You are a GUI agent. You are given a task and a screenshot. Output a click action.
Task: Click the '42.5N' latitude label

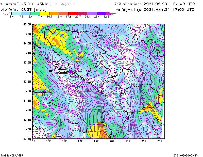click(27, 82)
